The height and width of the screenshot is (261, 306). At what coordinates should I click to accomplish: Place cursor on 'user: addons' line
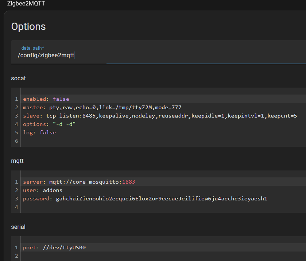(x=43, y=190)
